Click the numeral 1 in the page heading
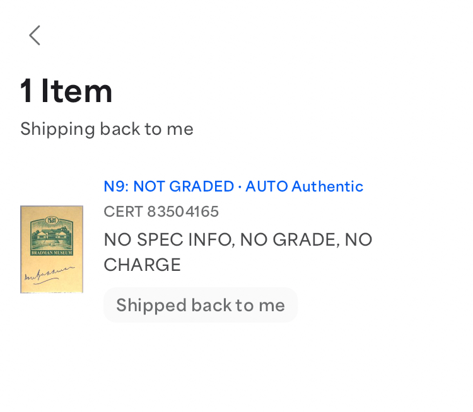This screenshot has width=473, height=412. click(x=26, y=91)
